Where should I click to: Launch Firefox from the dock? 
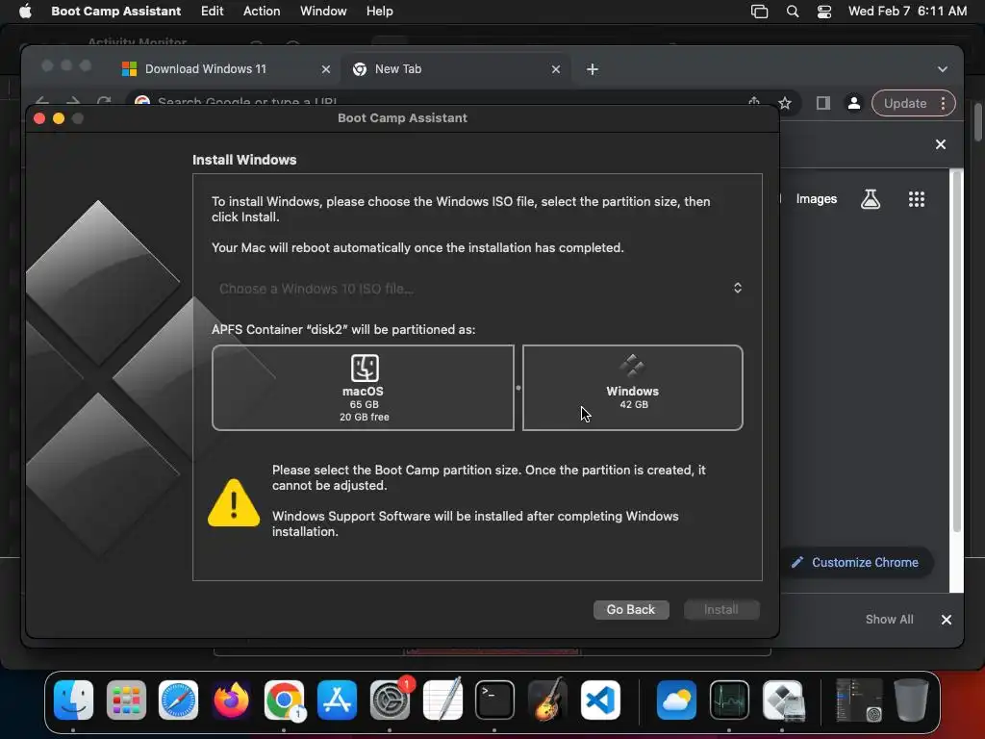[231, 701]
